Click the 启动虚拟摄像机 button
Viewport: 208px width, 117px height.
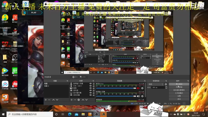[x=179, y=90]
